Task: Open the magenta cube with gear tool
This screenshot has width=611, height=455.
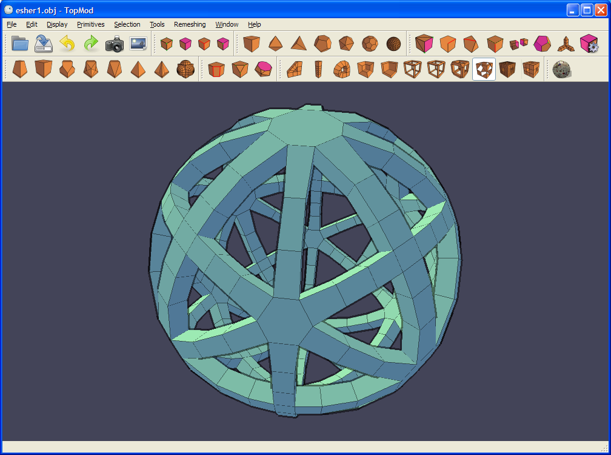Action: pos(589,44)
